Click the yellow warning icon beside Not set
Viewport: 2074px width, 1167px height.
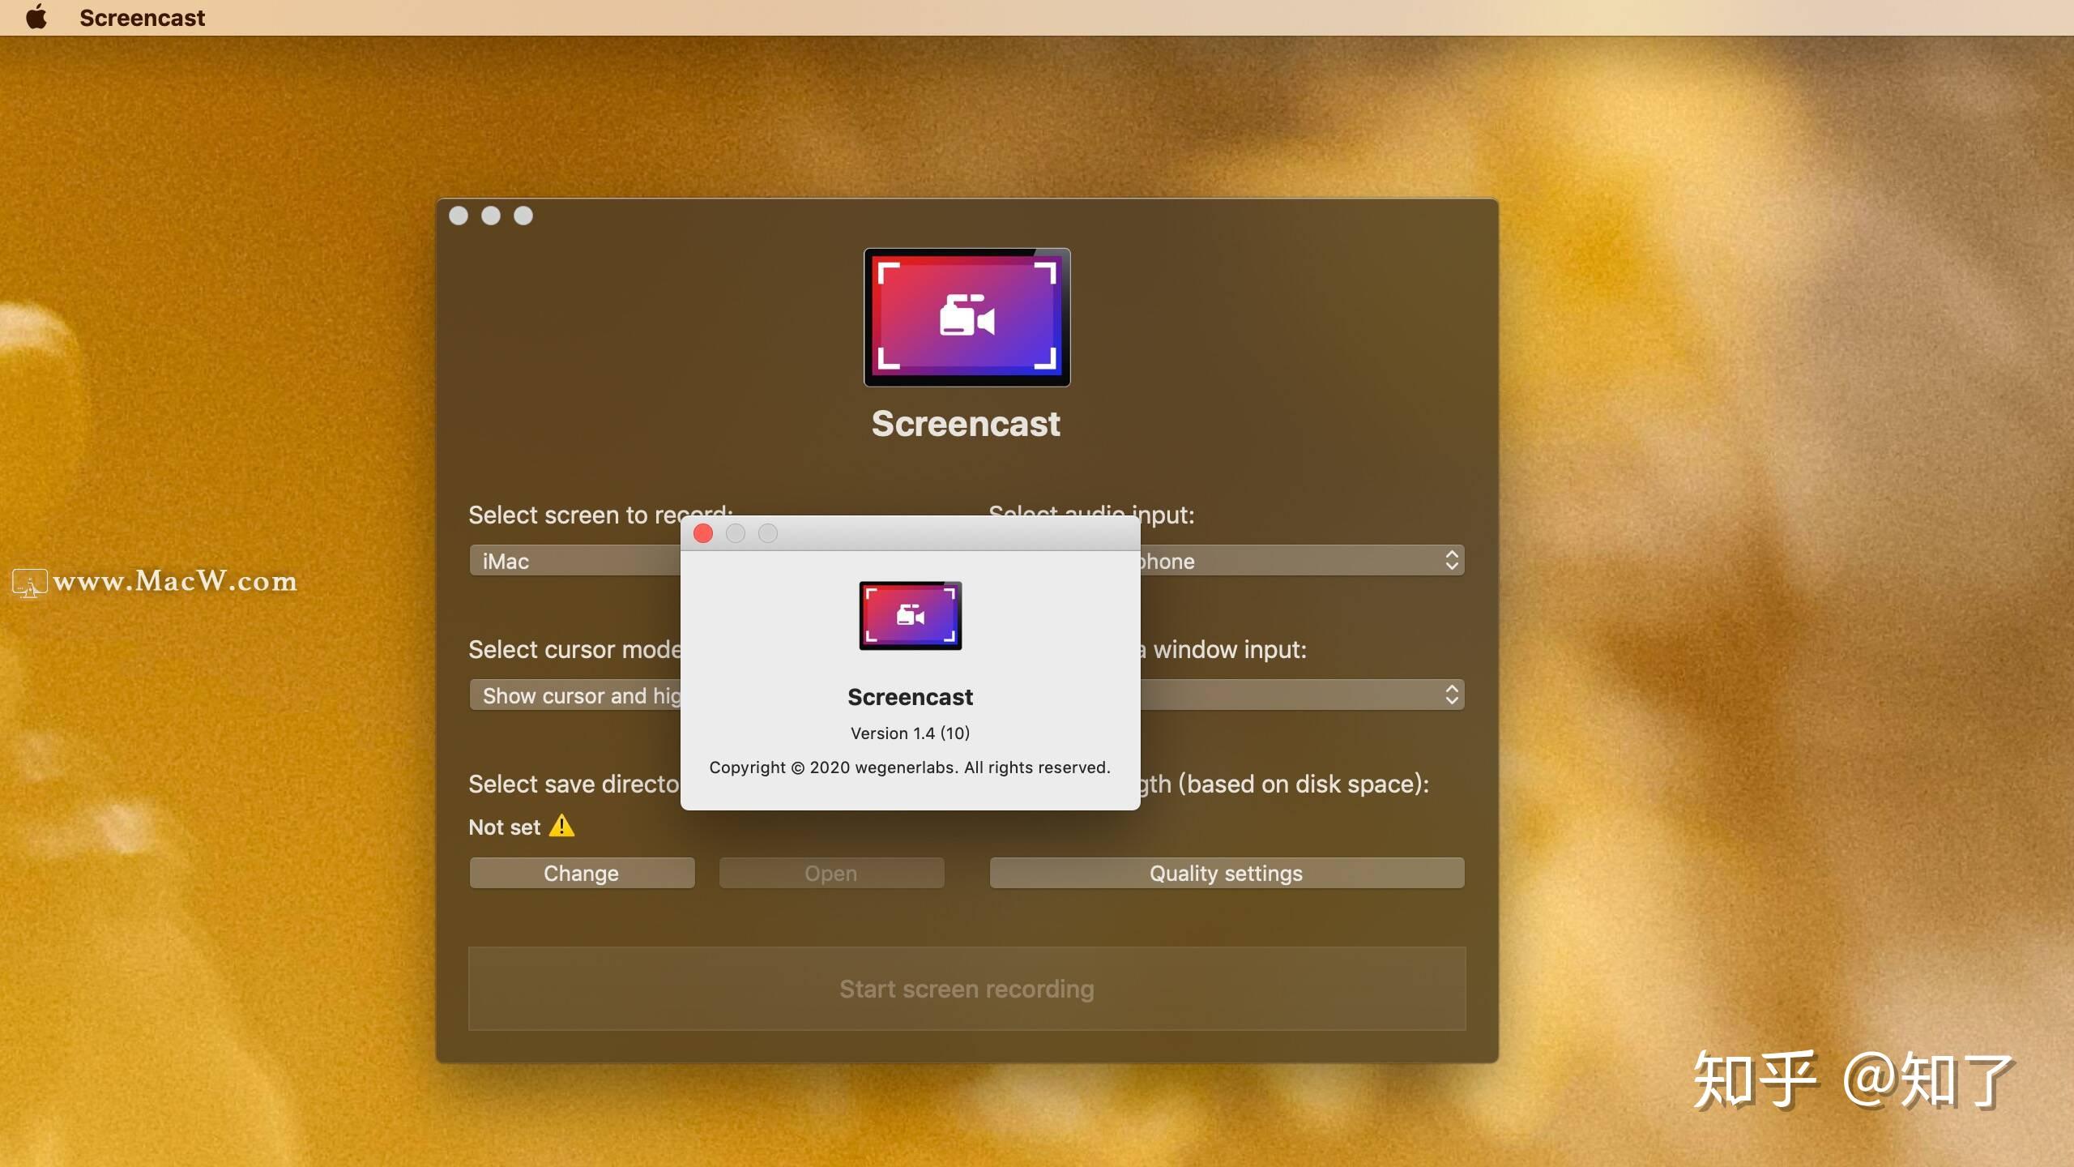coord(561,826)
